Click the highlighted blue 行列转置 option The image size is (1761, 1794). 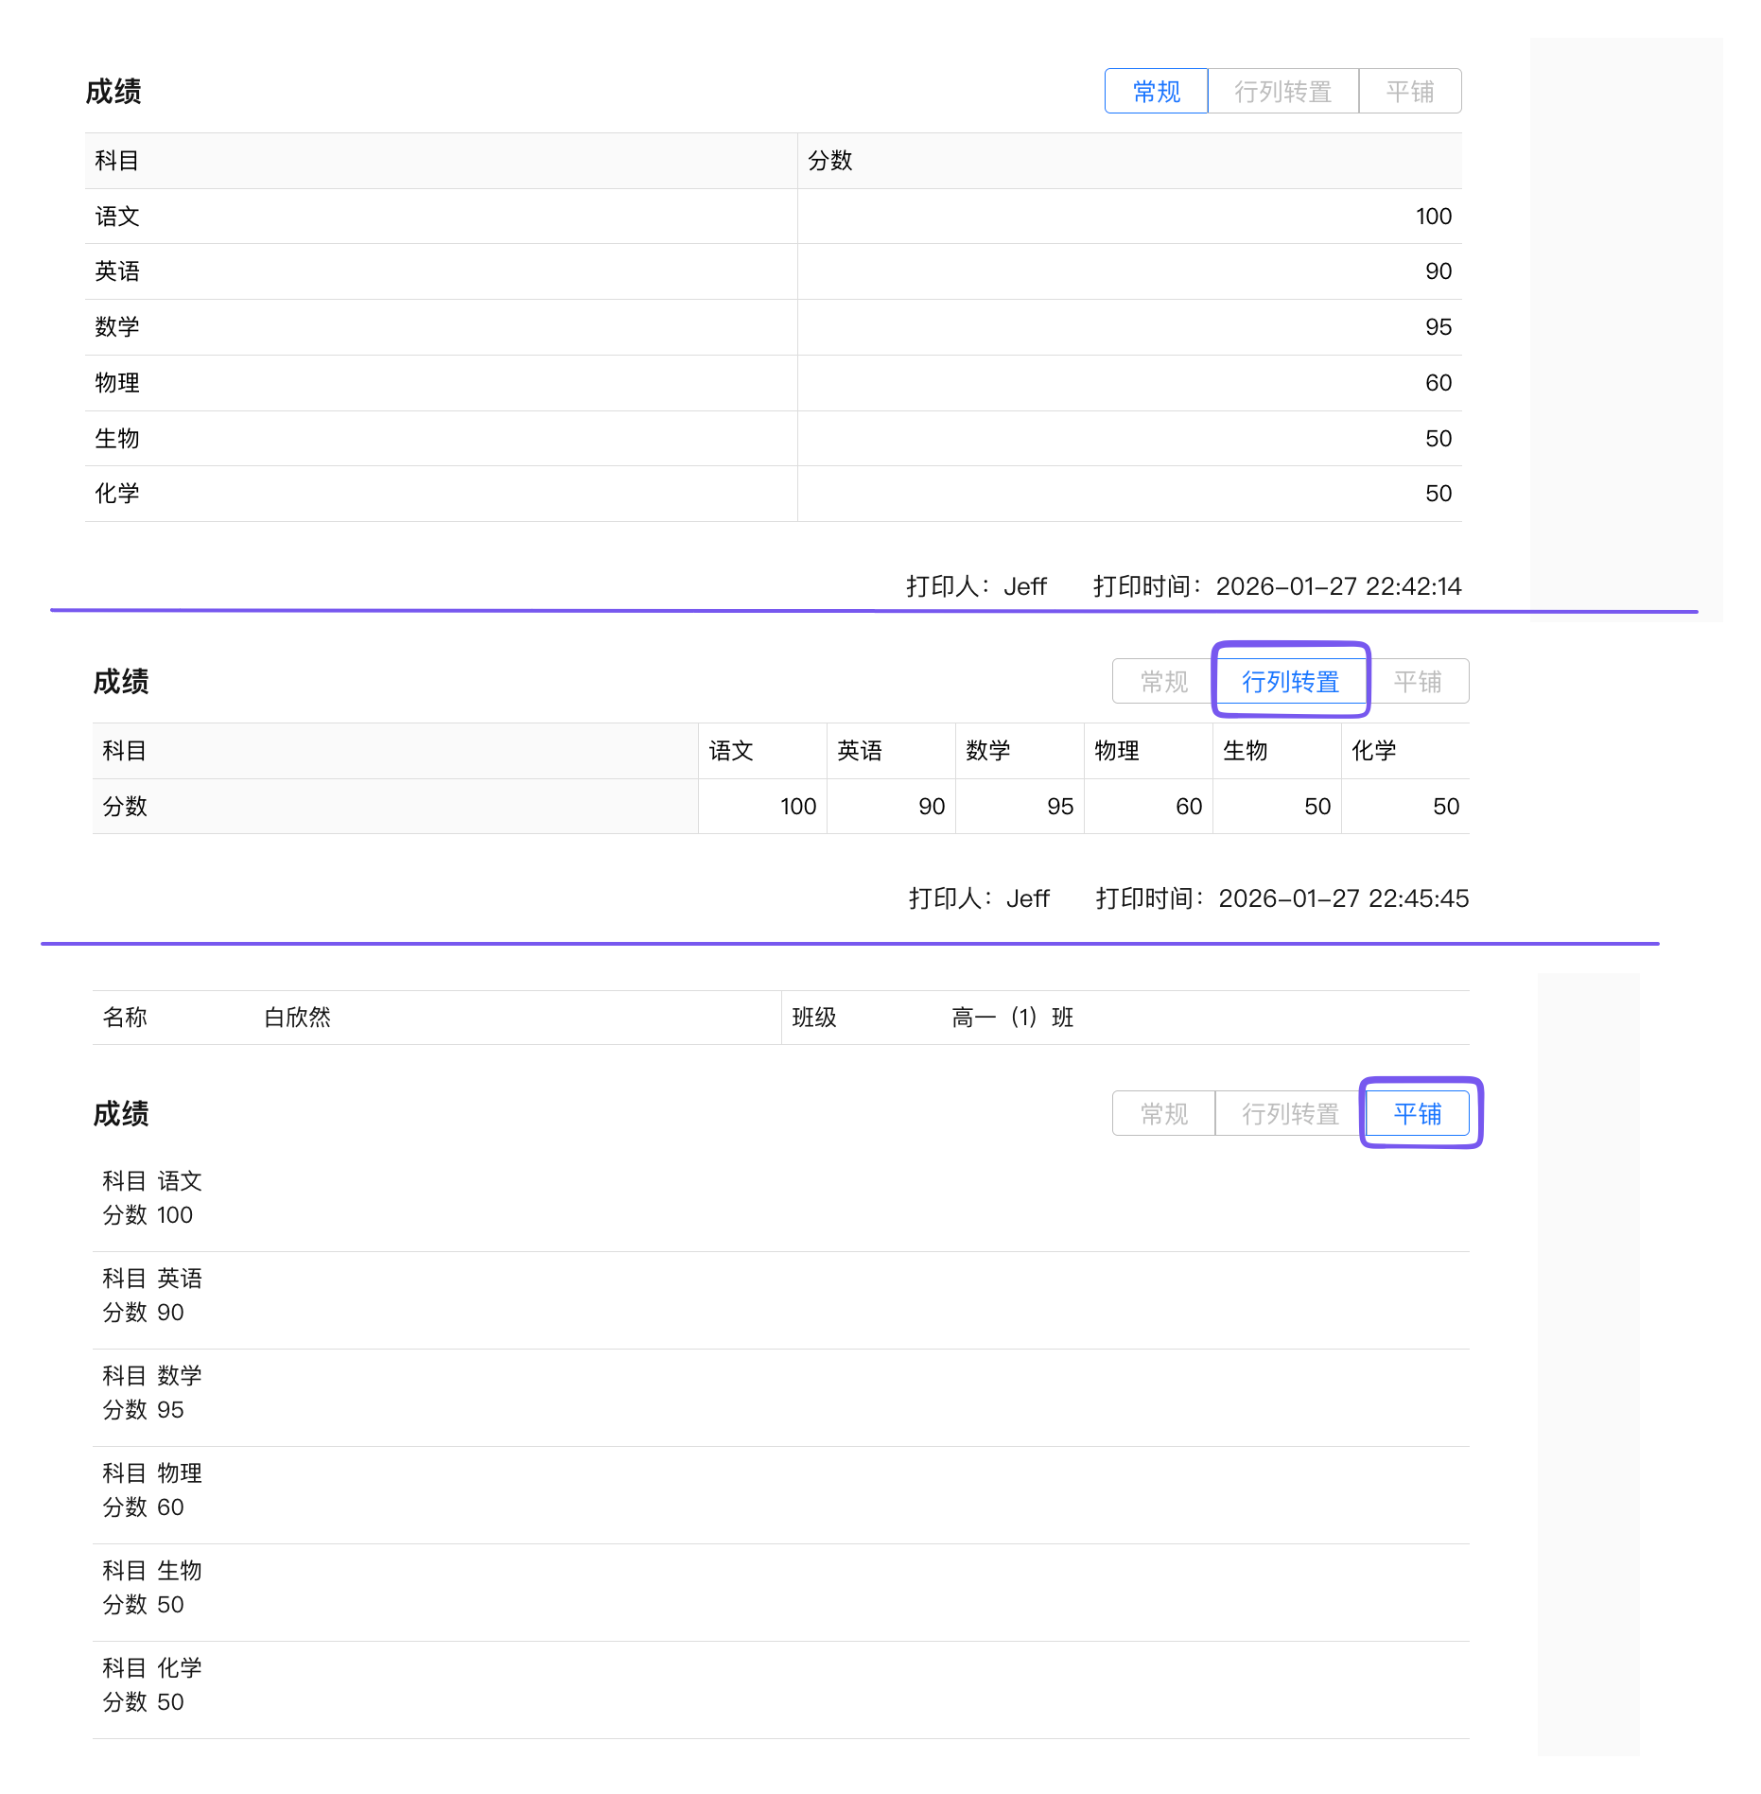click(1290, 682)
